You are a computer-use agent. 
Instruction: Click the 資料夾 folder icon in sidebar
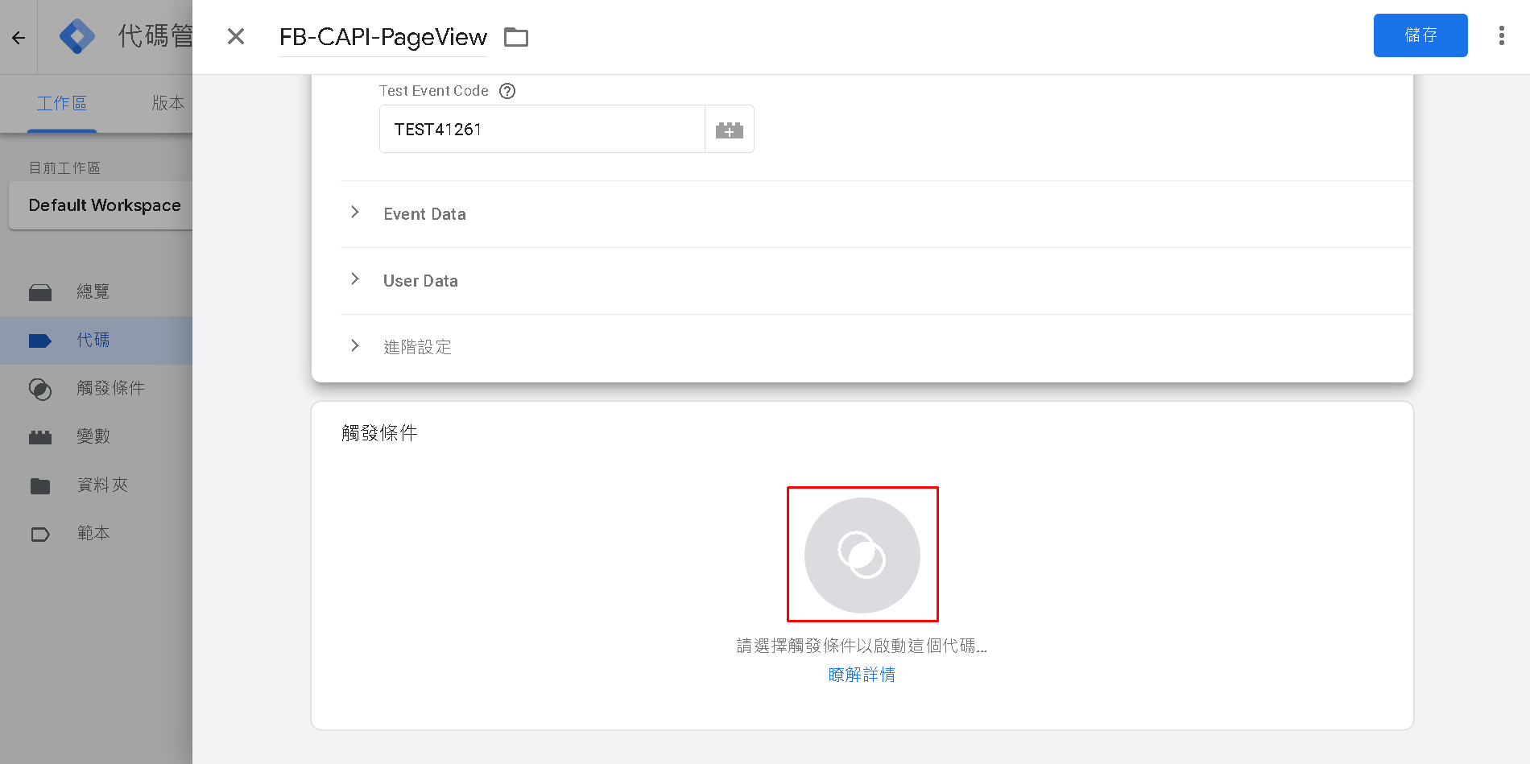tap(40, 485)
